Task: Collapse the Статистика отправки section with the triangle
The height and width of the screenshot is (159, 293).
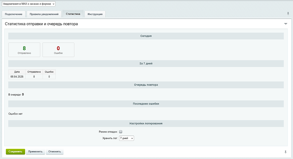Action: (x=286, y=24)
